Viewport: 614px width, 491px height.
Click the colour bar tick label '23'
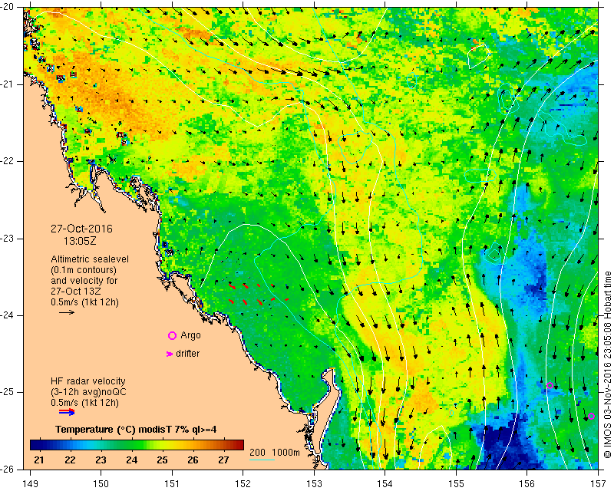(x=101, y=460)
